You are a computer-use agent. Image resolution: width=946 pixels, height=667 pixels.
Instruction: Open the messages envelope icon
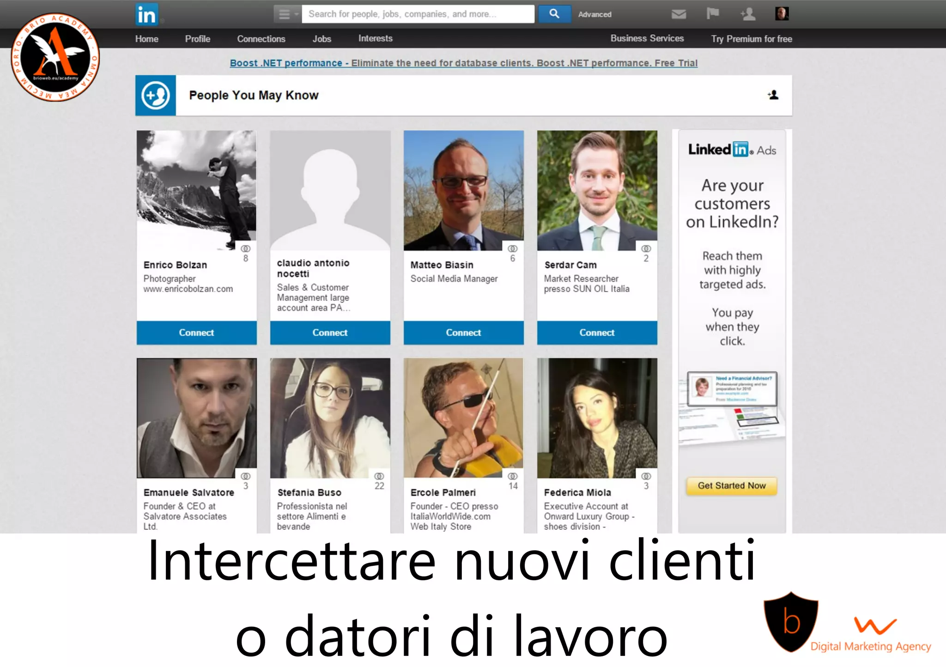pos(679,14)
